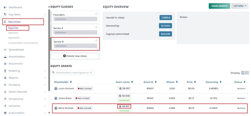Expand the Cap Table menu chevron

[x=45, y=14]
